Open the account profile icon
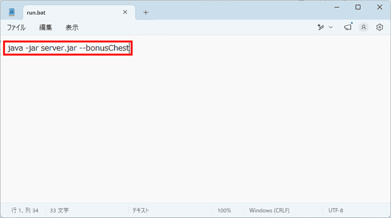391x218 pixels. [363, 27]
